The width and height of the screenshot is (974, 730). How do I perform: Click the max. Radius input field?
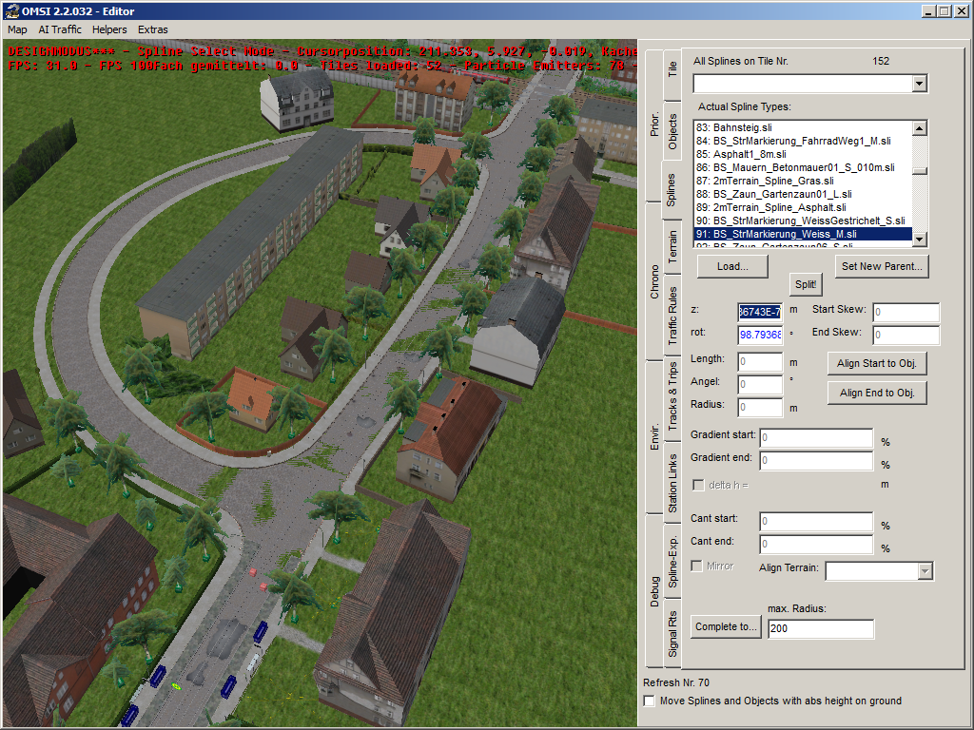click(820, 629)
